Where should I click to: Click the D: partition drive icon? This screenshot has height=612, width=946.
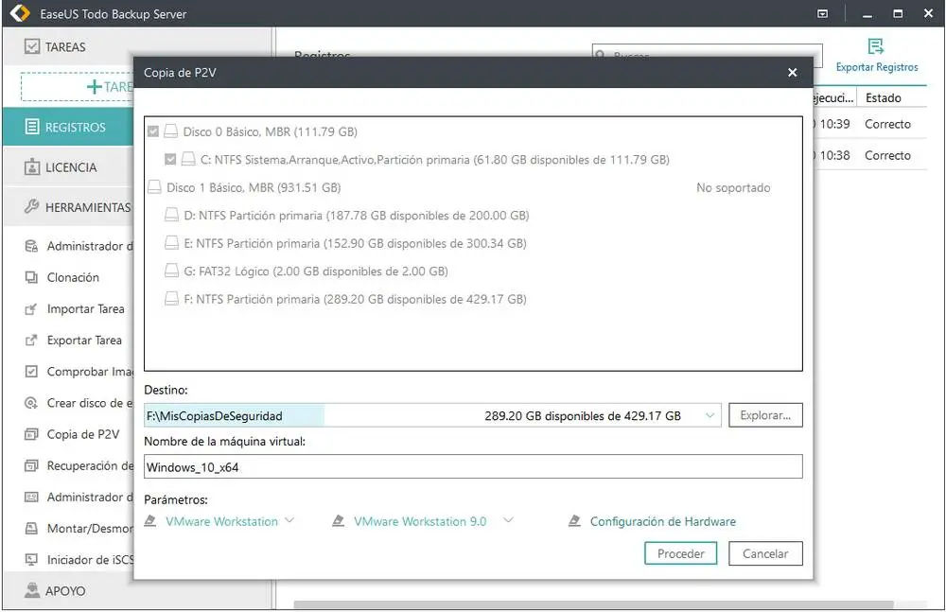[172, 215]
